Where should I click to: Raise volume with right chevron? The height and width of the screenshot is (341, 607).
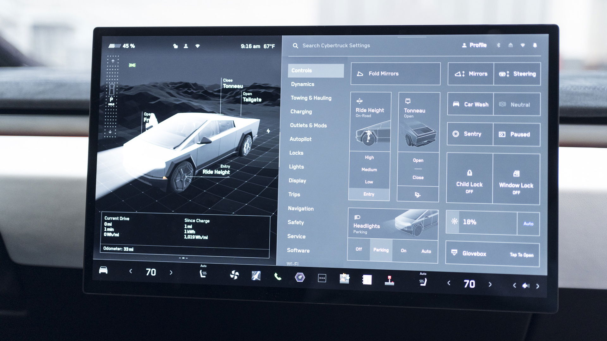coord(537,286)
